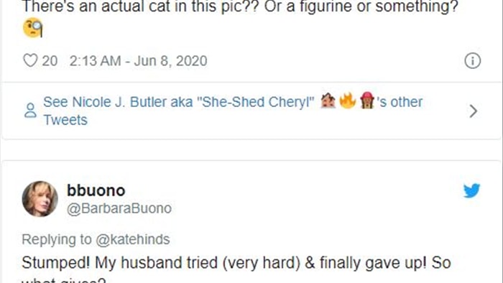Image resolution: width=503 pixels, height=283 pixels.
Task: Expand Nicole's other Tweets with the chevron arrow
Action: coord(473,111)
